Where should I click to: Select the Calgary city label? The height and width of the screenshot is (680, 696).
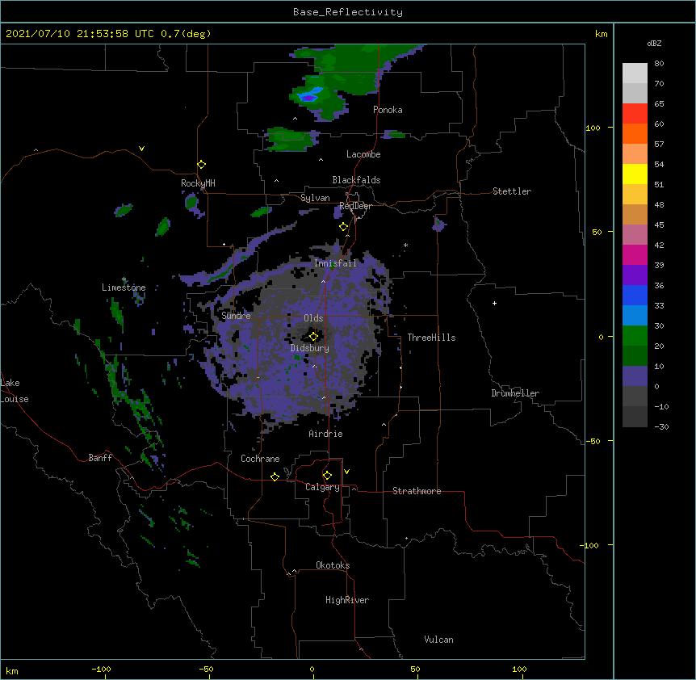coord(322,487)
